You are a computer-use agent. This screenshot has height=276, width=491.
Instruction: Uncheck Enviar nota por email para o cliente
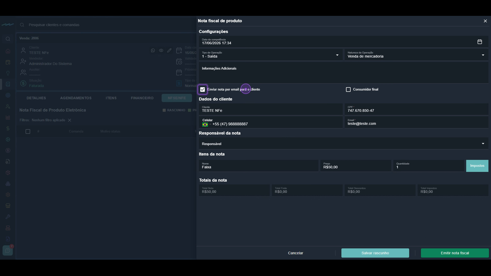pyautogui.click(x=203, y=89)
